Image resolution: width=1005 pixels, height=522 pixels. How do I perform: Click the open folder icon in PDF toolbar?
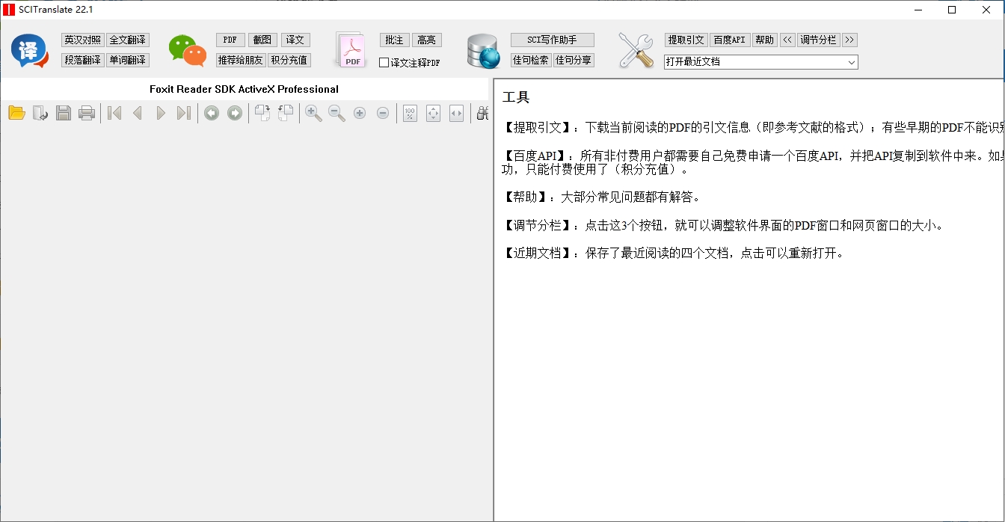(x=16, y=113)
